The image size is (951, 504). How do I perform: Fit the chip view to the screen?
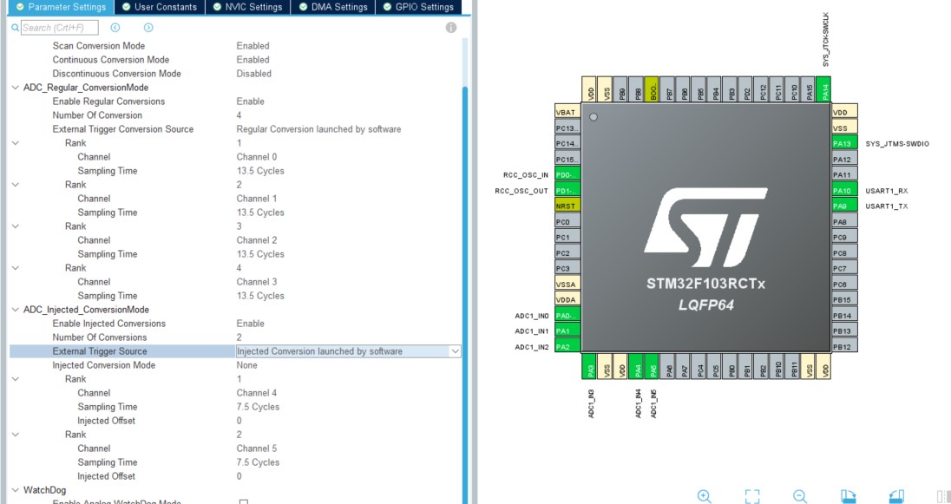pyautogui.click(x=752, y=496)
